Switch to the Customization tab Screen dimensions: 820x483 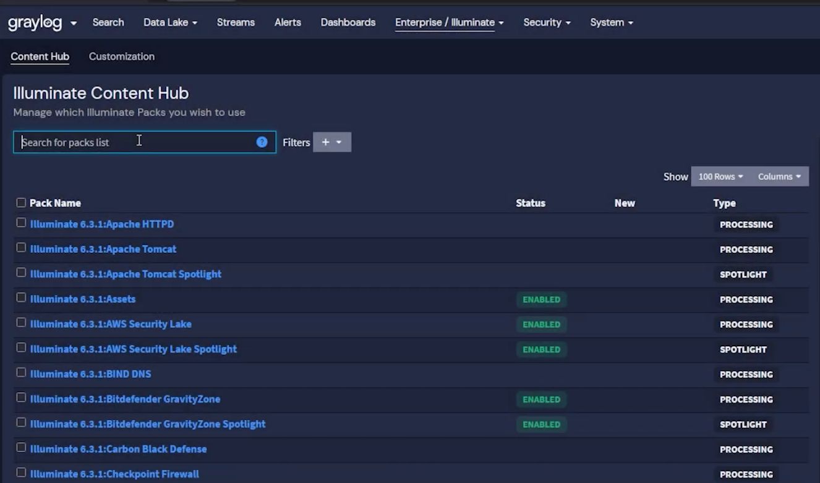pyautogui.click(x=122, y=56)
